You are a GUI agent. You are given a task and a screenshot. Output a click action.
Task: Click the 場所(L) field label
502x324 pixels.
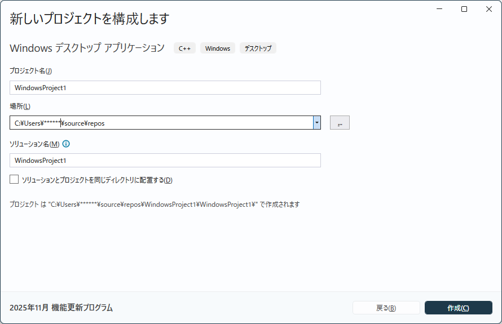[x=20, y=106]
